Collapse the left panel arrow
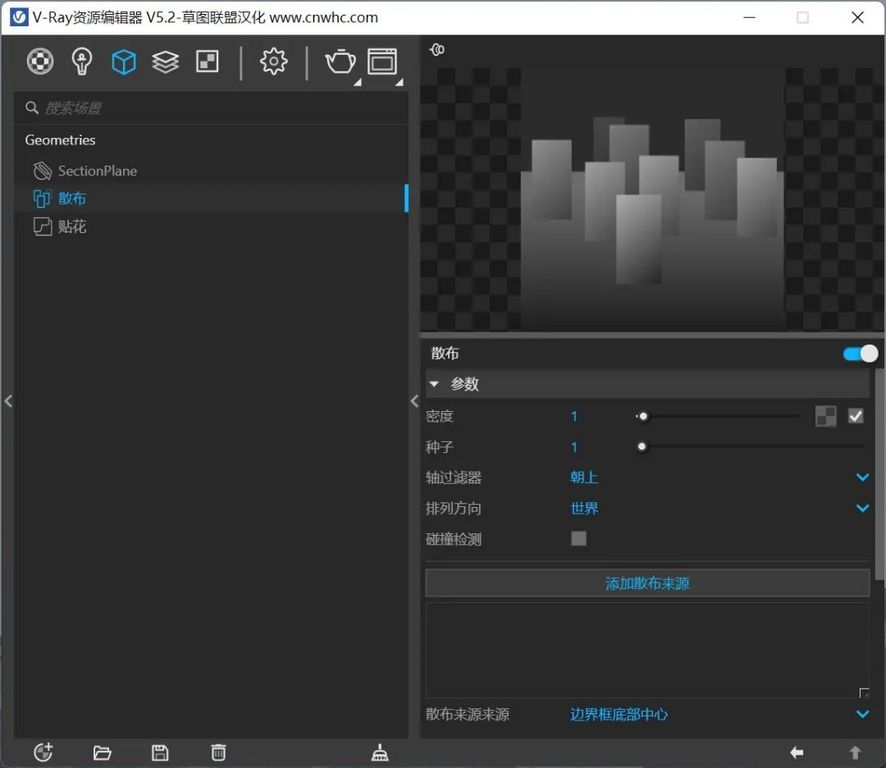The height and width of the screenshot is (768, 886). [8, 401]
